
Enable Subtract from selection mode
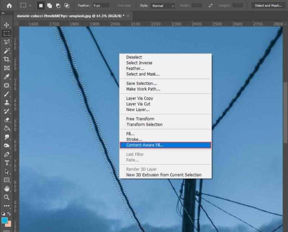pyautogui.click(x=58, y=6)
